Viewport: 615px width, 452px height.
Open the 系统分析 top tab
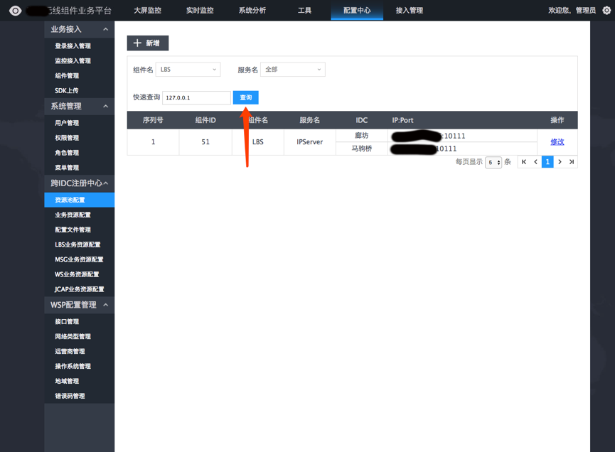click(252, 10)
